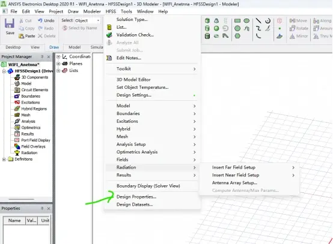Click the Paste icon in the ribbon

click(x=21, y=36)
